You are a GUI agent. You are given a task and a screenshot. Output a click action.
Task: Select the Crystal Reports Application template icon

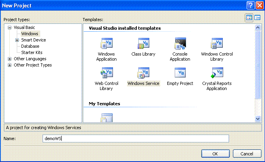point(217,73)
